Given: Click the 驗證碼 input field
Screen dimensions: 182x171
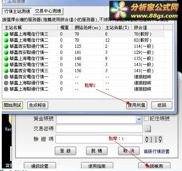Looking at the screenshot, I should point(99,139).
